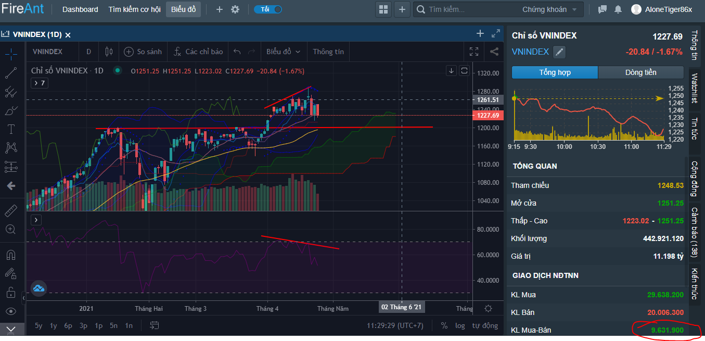Enable log scale on the chart

[x=460, y=325]
